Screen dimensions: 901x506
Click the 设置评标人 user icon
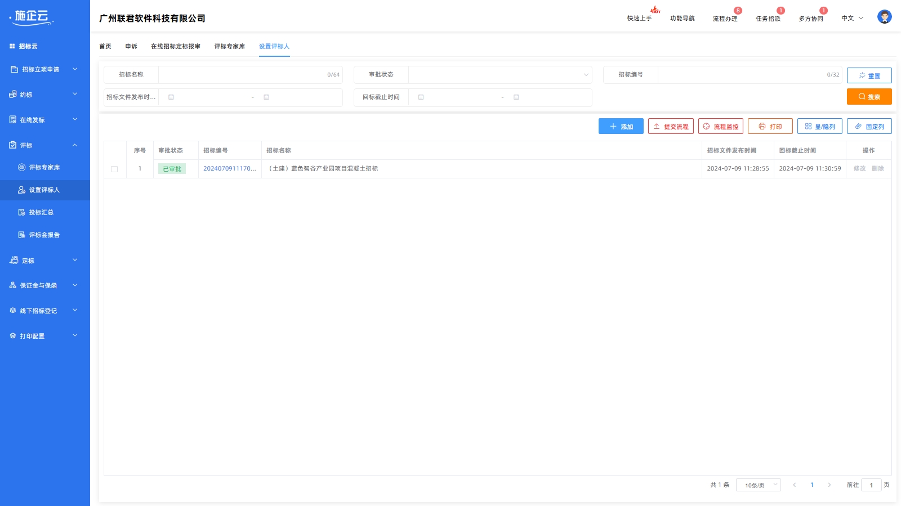point(21,190)
